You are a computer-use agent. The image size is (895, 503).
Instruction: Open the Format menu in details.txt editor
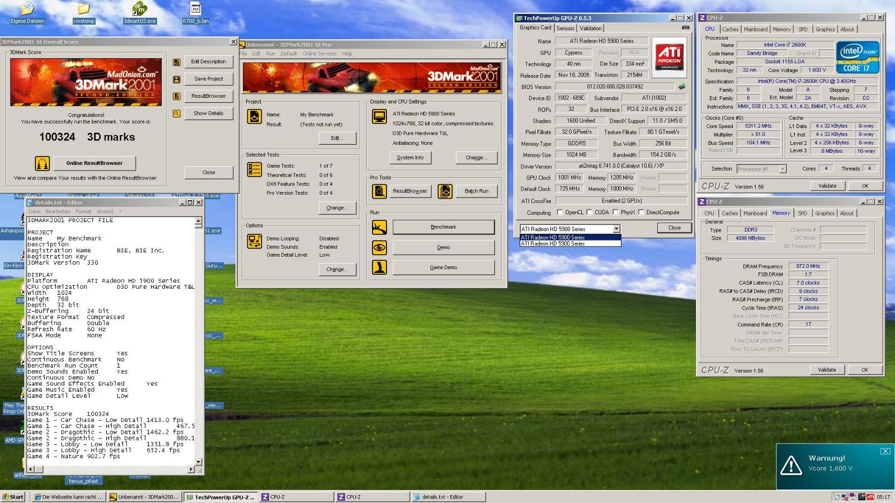83,211
